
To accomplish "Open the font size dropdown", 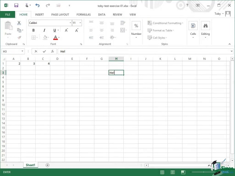I will tap(80, 23).
